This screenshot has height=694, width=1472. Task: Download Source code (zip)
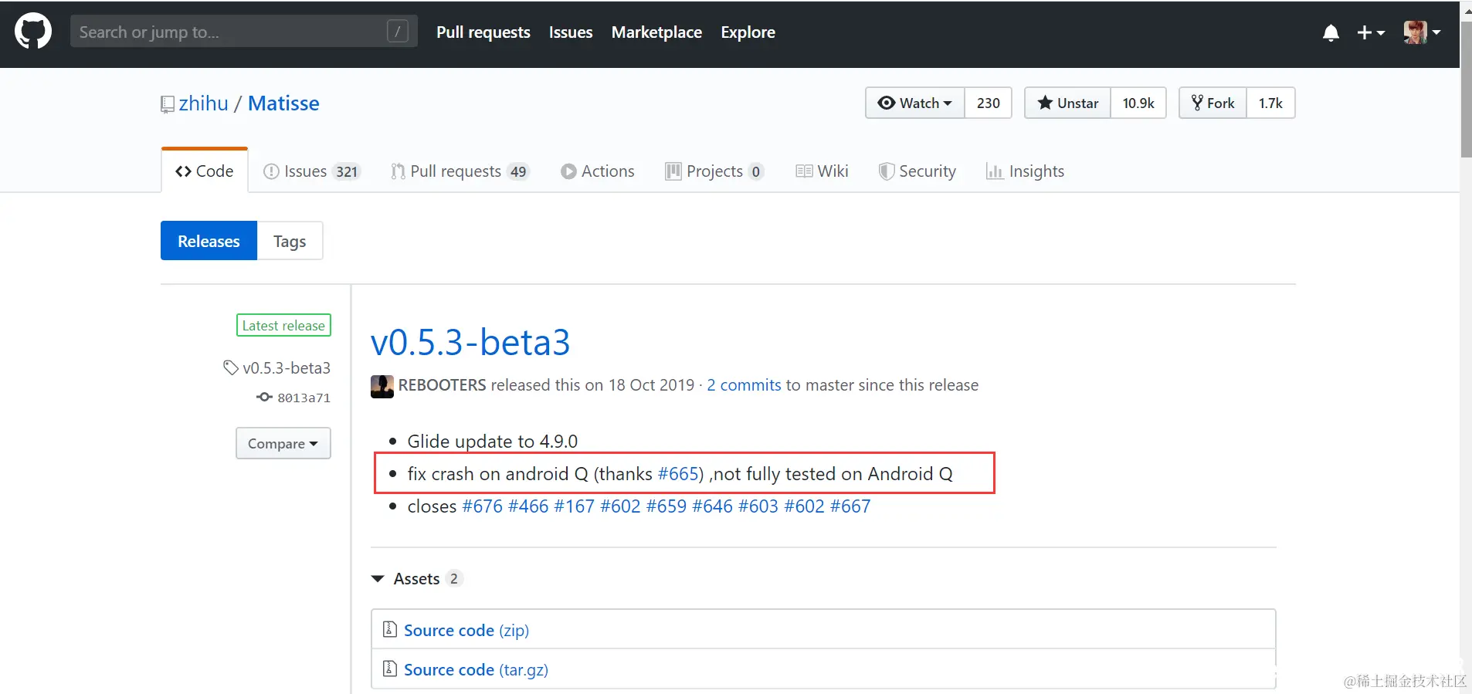466,630
